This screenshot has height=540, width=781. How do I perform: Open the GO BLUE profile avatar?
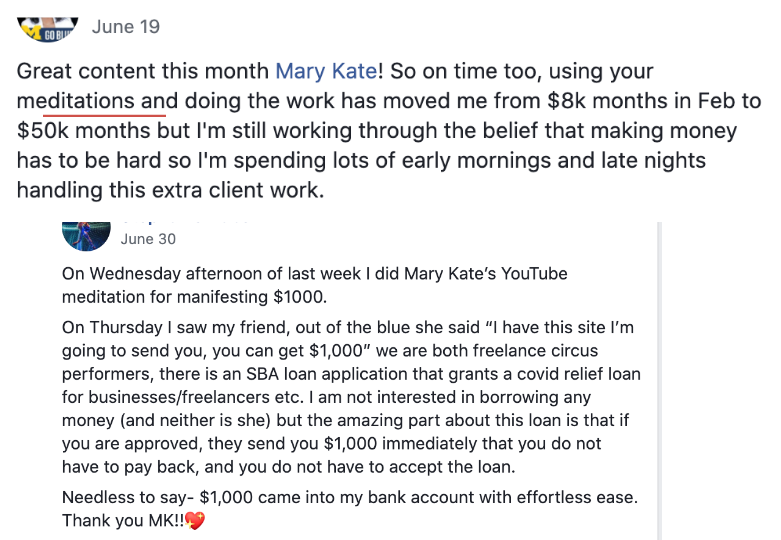coord(48,29)
